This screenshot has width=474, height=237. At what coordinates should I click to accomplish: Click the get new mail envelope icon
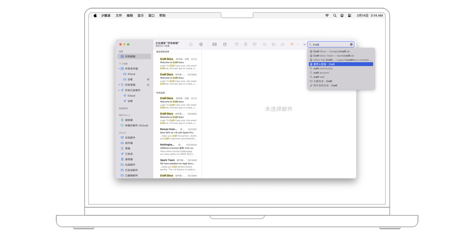[215, 44]
